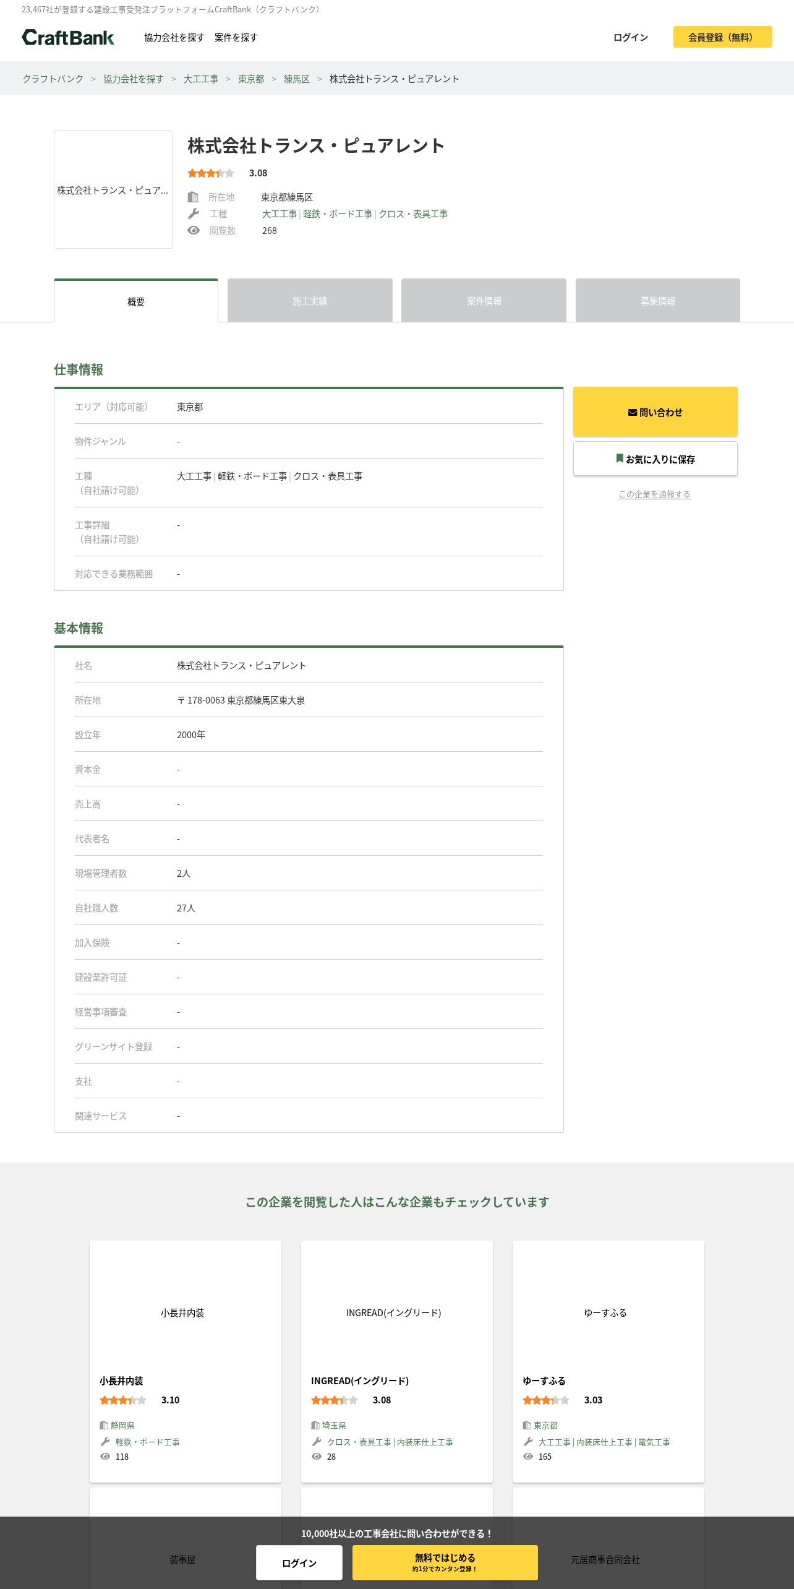The width and height of the screenshot is (794, 1589).
Task: Click star rating on 小長井内装 card
Action: coord(123,1400)
